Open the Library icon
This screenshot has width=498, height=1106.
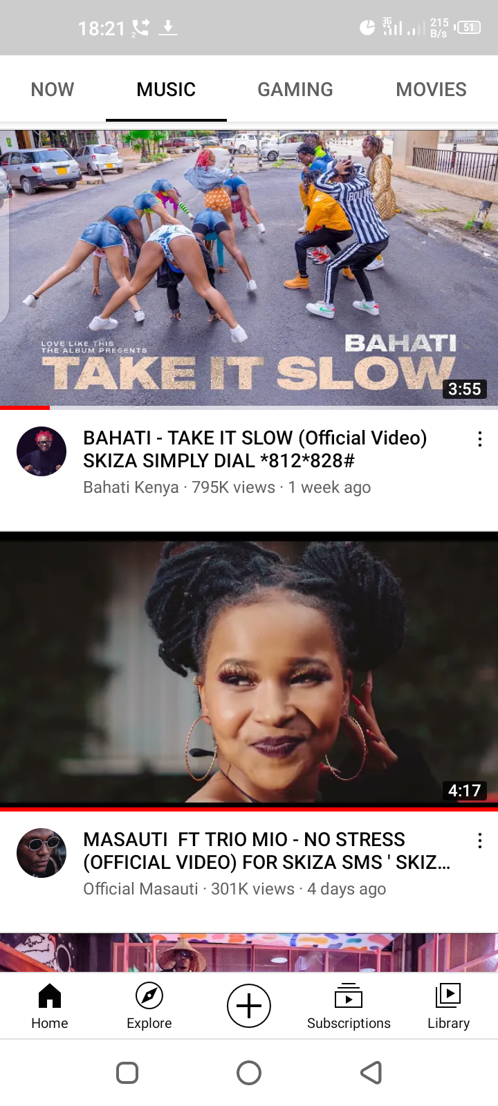pos(448,996)
